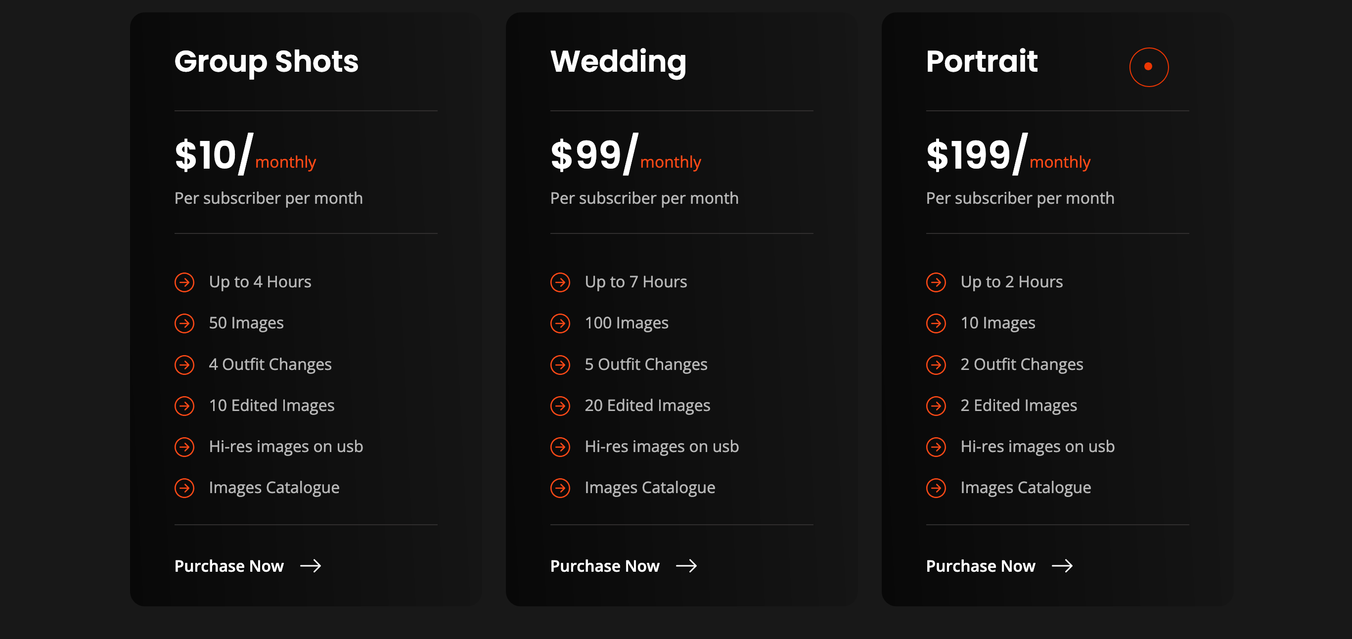
Task: Click the orange circle dot beside Portrait
Action: coord(1148,67)
